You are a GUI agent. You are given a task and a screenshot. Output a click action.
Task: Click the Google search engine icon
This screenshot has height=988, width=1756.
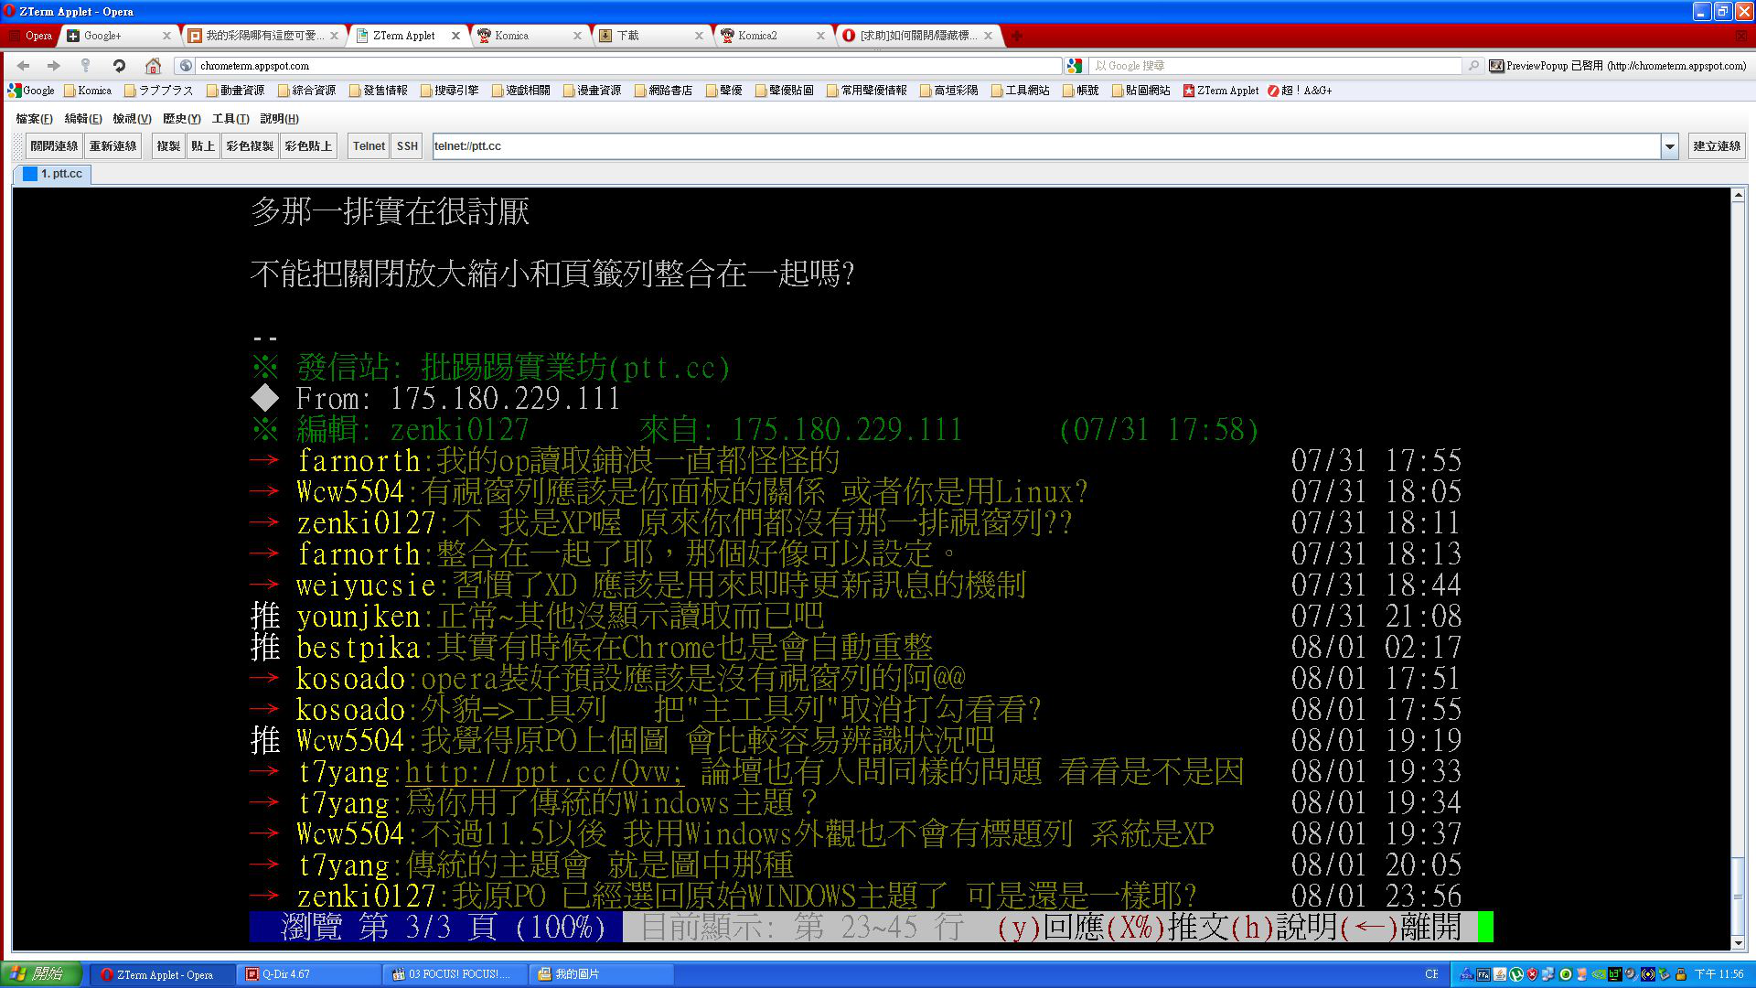point(1075,66)
